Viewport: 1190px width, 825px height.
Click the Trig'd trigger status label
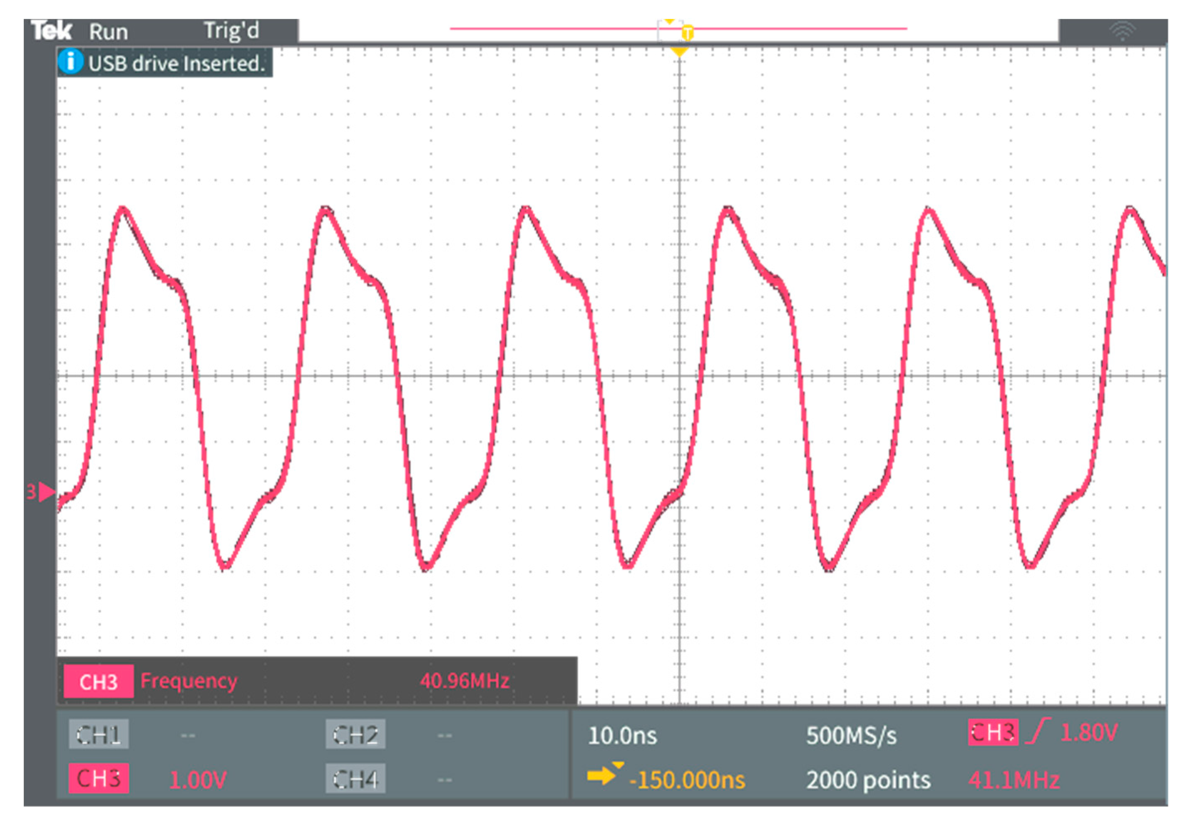tap(231, 31)
